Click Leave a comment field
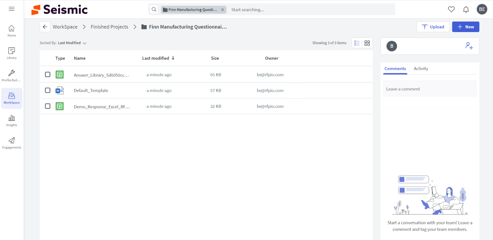 (x=430, y=89)
